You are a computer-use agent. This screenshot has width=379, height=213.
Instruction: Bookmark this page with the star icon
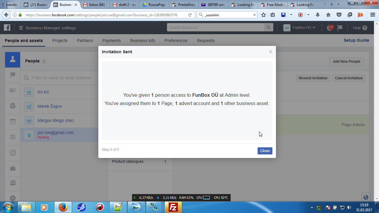[264, 15]
